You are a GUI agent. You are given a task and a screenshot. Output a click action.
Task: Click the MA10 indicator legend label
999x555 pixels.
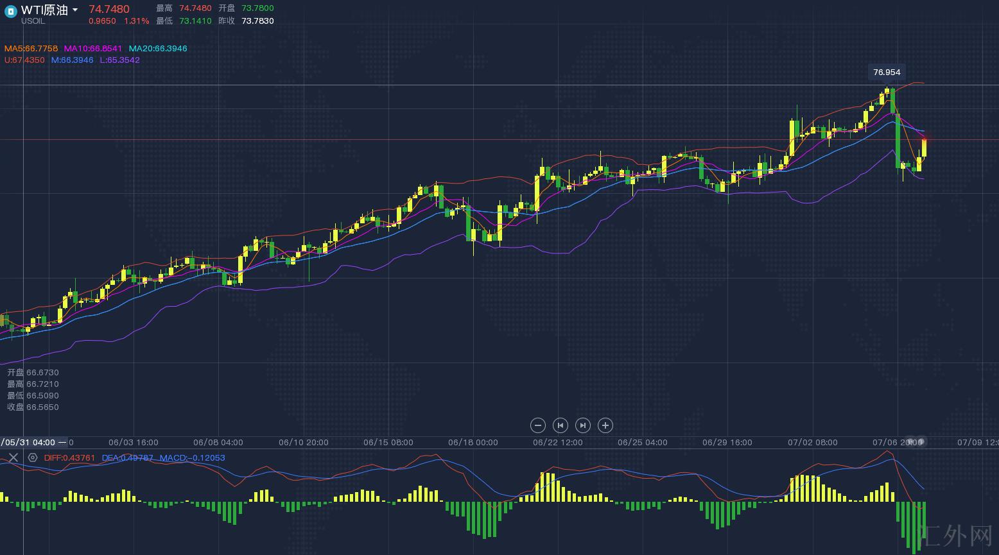[x=93, y=49]
